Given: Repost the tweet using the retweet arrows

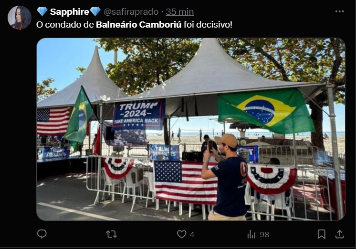Looking at the screenshot, I should click(112, 234).
